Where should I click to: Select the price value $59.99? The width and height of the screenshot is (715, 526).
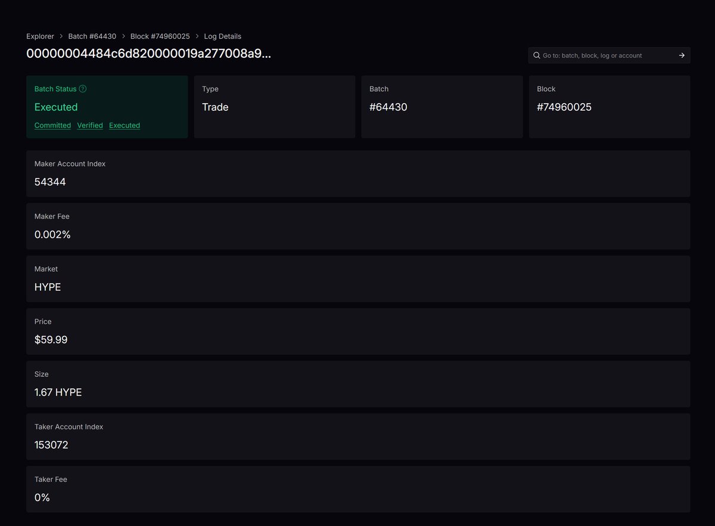(x=51, y=340)
